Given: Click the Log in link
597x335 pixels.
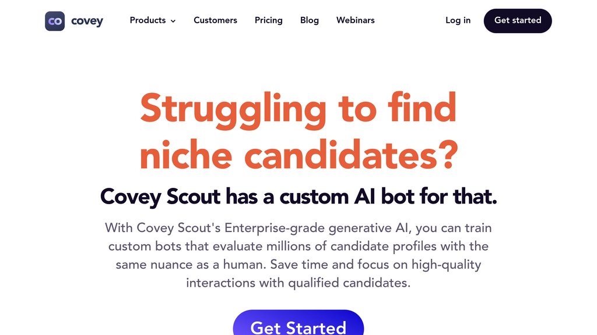Looking at the screenshot, I should (458, 20).
